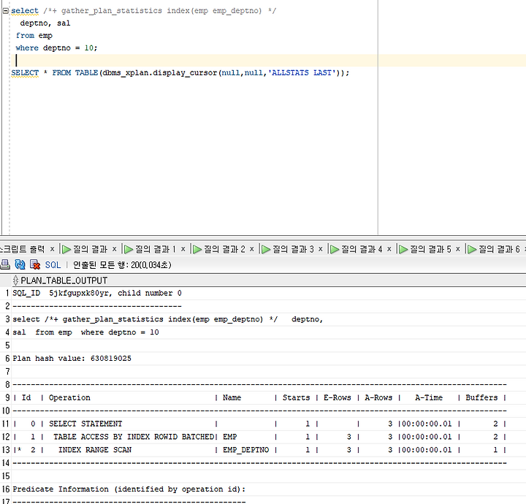
Task: Click green run icon on 질의 결과 2 tab
Action: 197,249
